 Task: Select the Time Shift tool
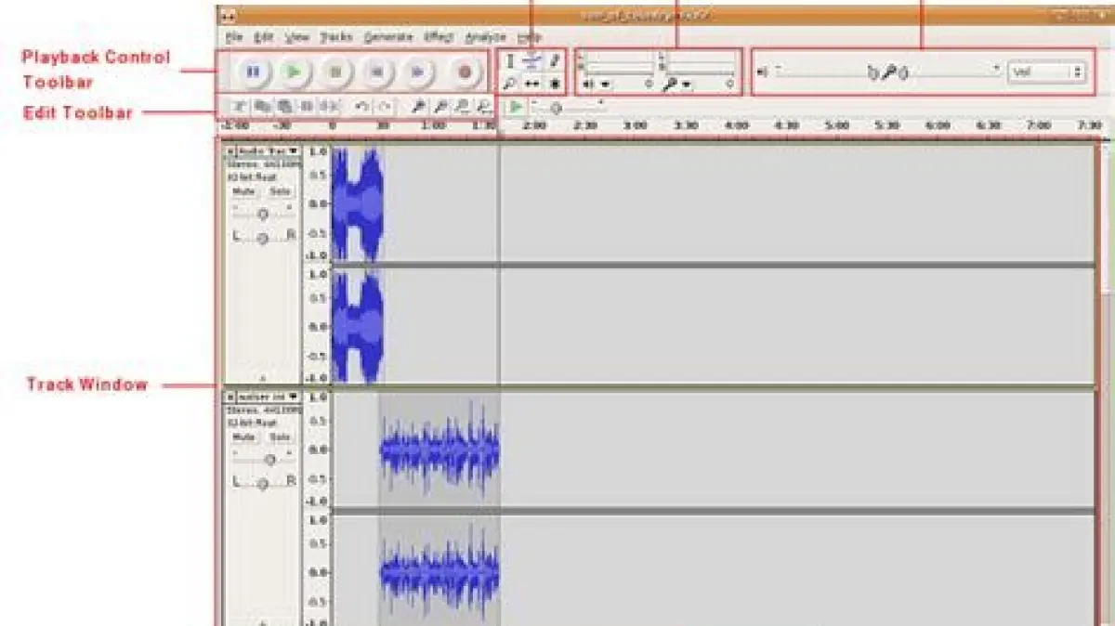click(532, 84)
